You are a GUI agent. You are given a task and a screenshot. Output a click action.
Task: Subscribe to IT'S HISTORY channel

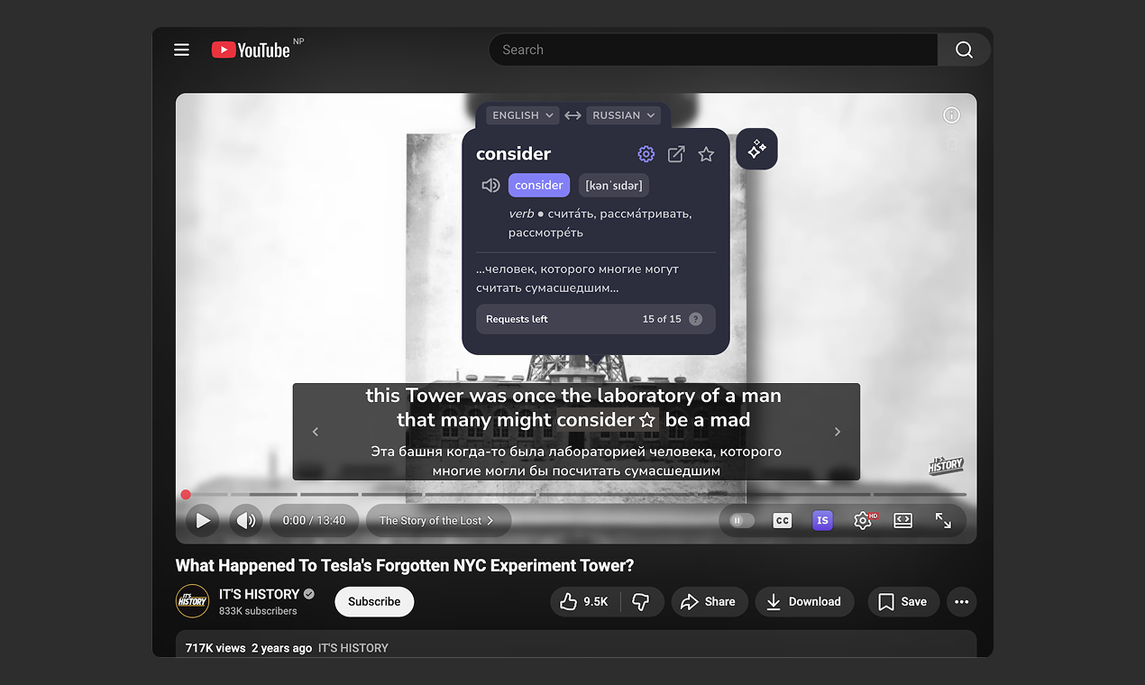374,602
